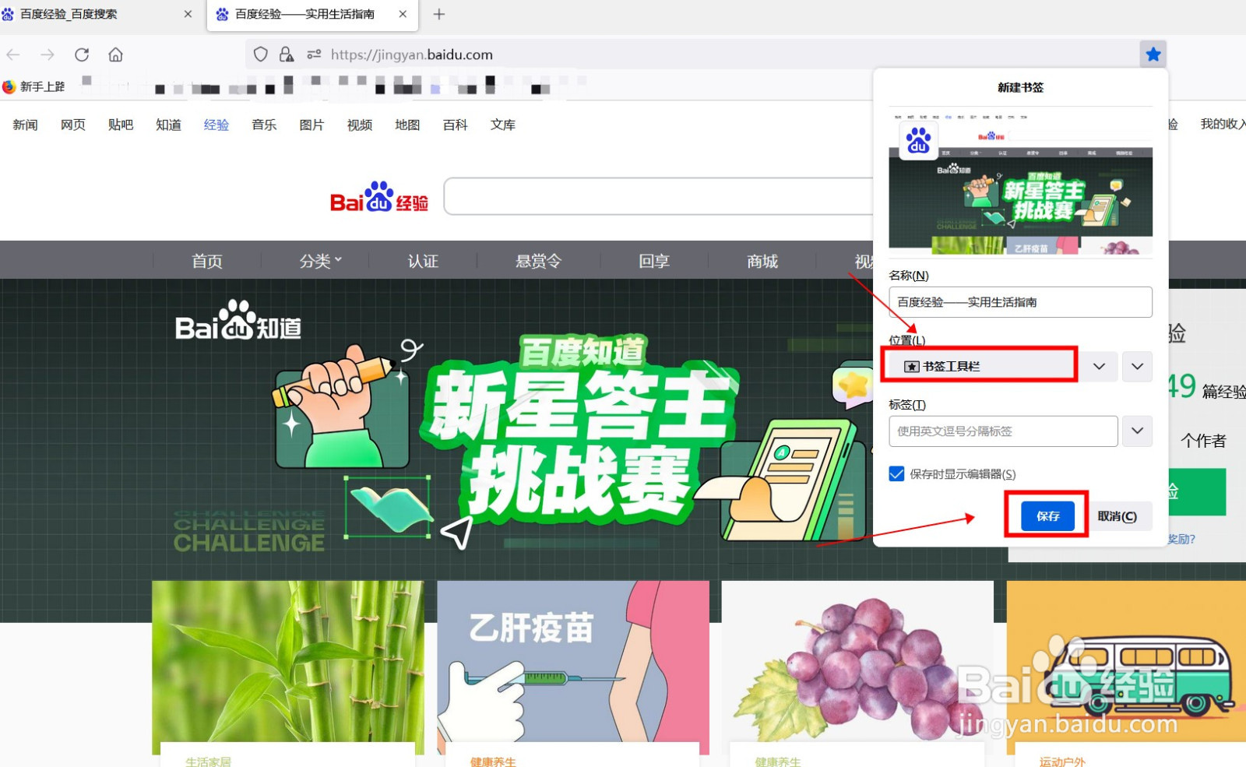Screen dimensions: 1246x767
Task: Open the 百科 link
Action: click(x=455, y=125)
